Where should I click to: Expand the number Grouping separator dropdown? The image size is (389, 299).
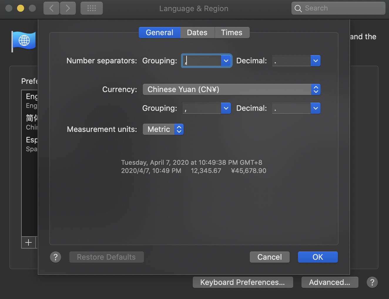pos(226,61)
